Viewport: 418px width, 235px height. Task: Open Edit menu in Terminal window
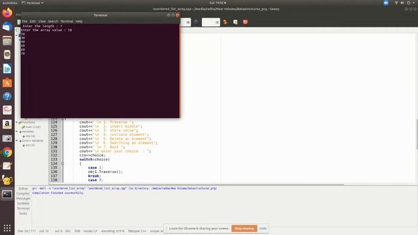[33, 22]
